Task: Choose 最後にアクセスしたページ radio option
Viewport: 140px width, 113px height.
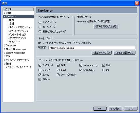Action: (40, 32)
